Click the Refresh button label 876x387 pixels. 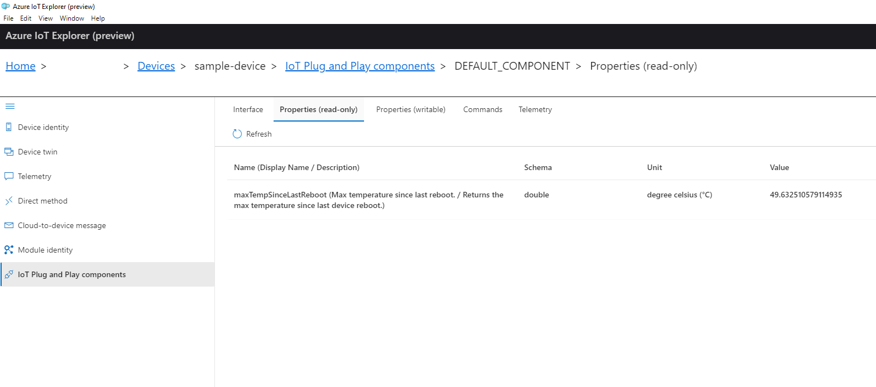[x=259, y=134]
